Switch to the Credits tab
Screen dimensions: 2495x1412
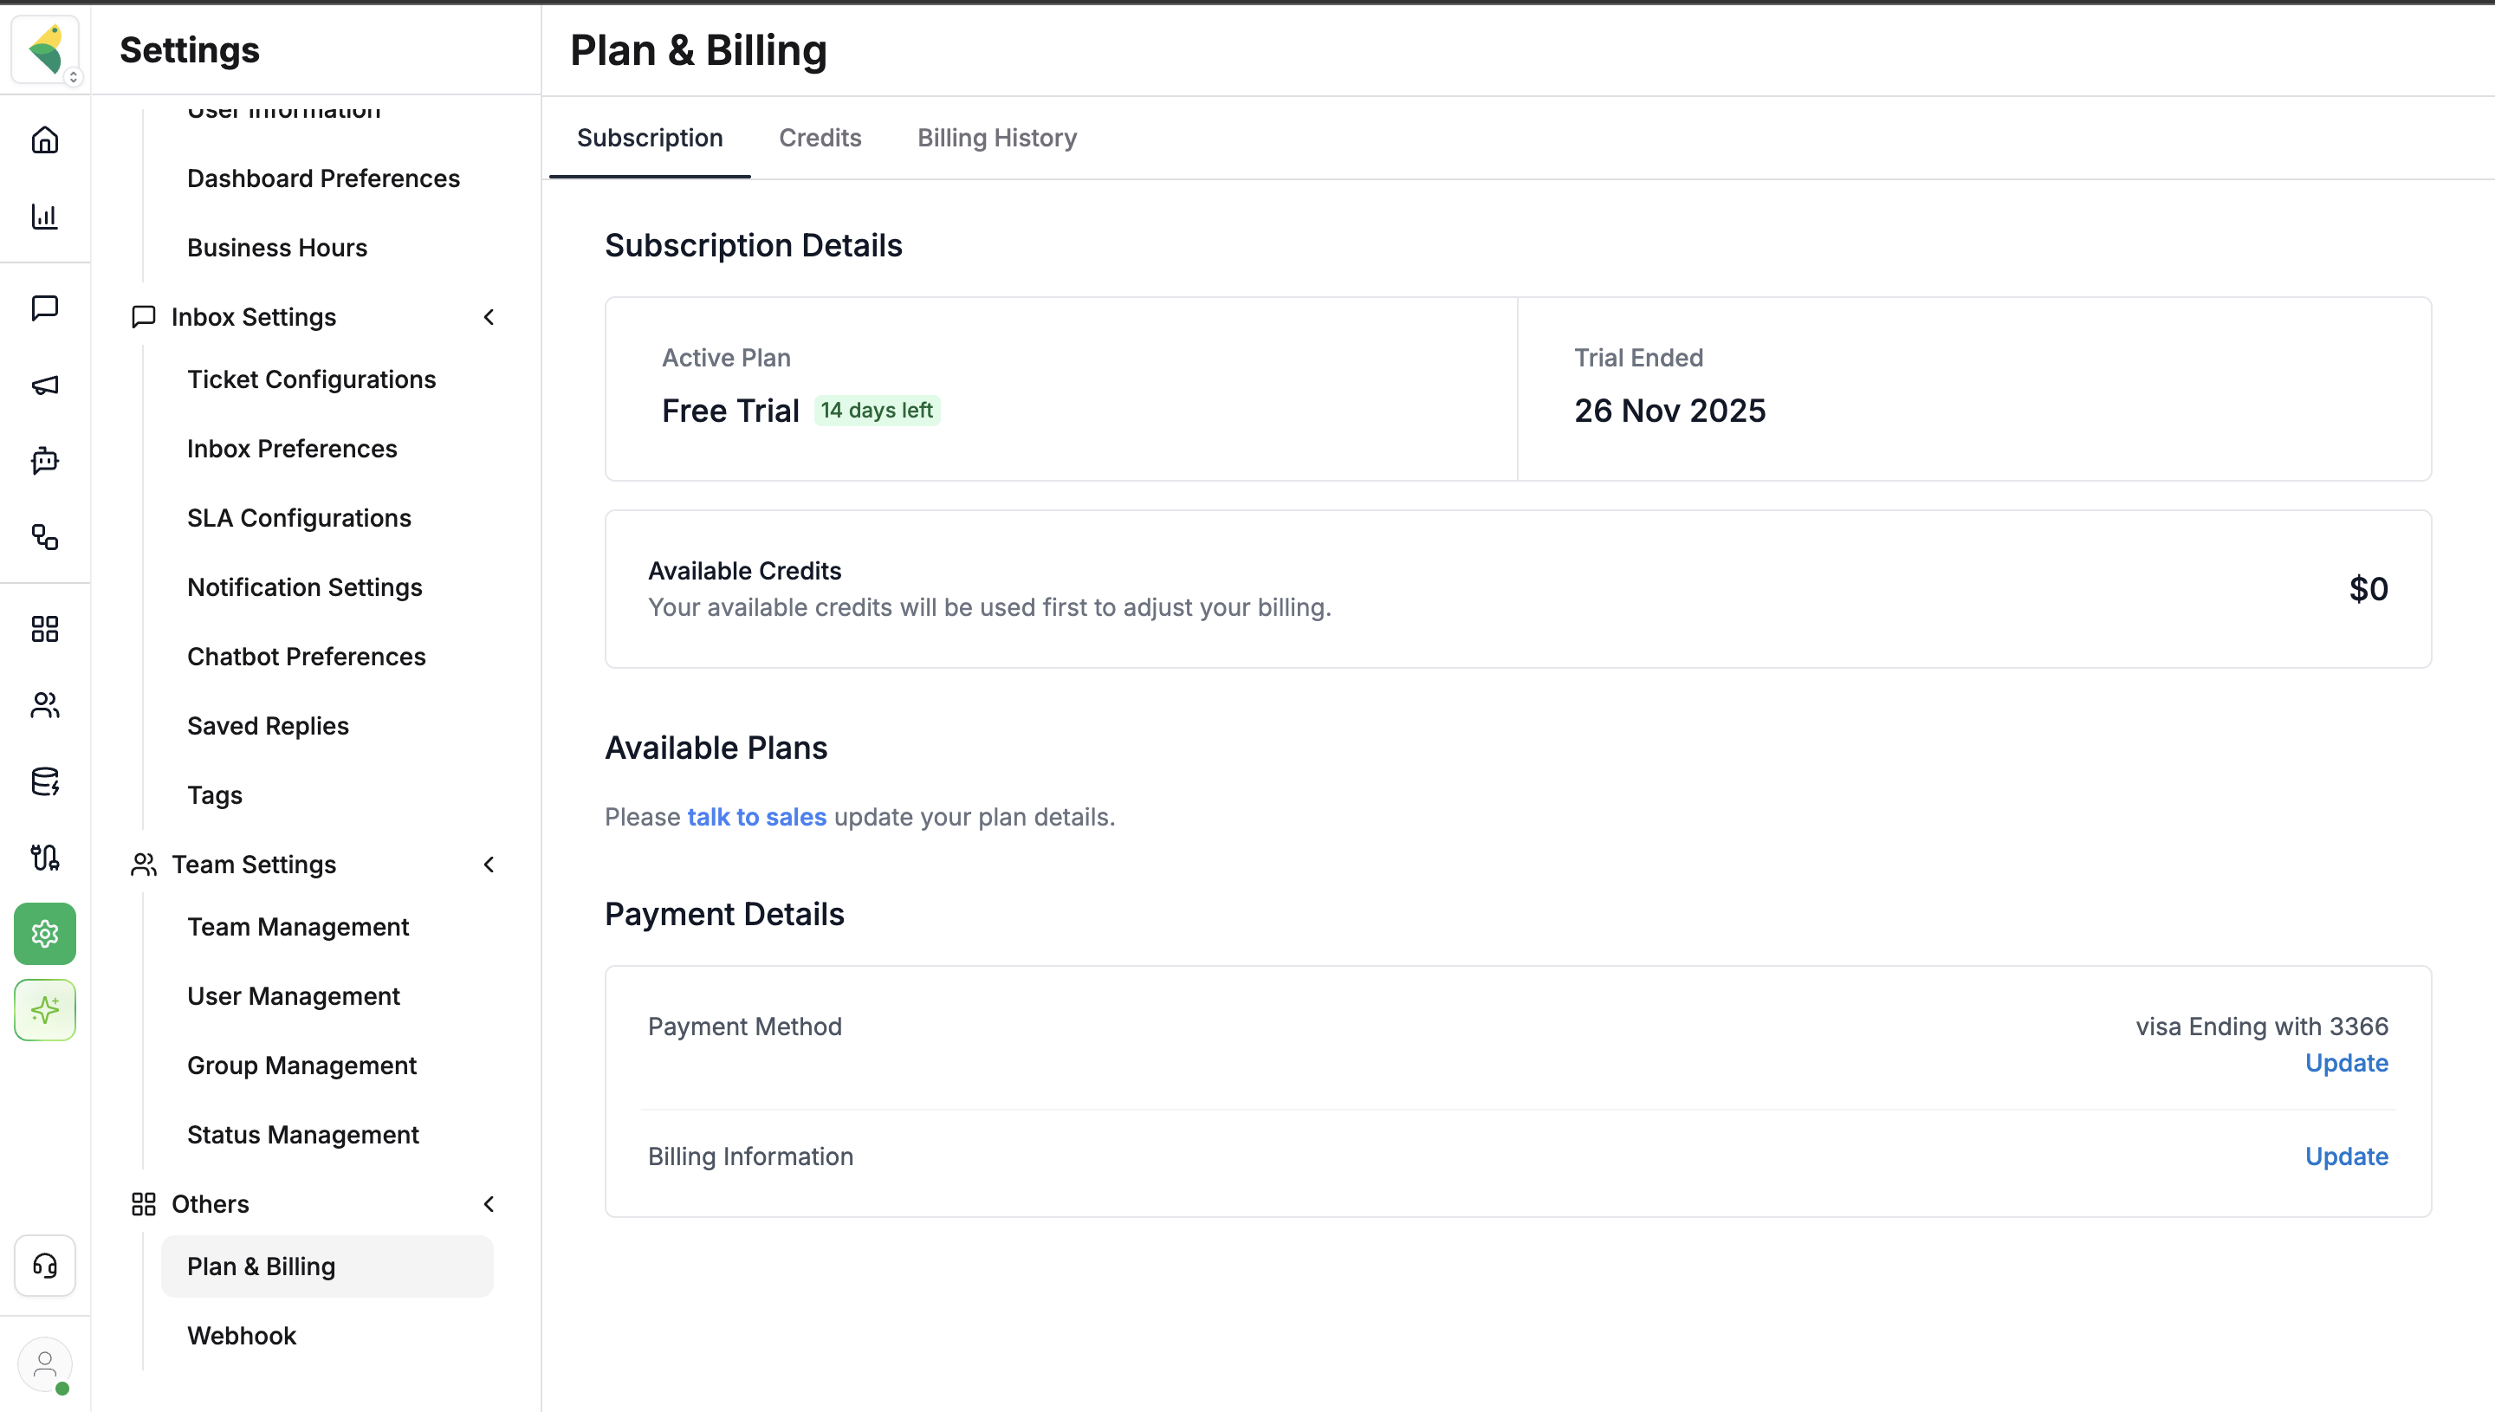pos(820,138)
